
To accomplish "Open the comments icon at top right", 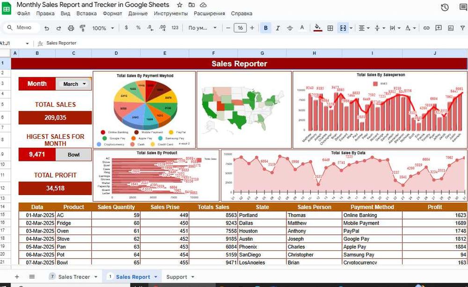I will click(463, 8).
